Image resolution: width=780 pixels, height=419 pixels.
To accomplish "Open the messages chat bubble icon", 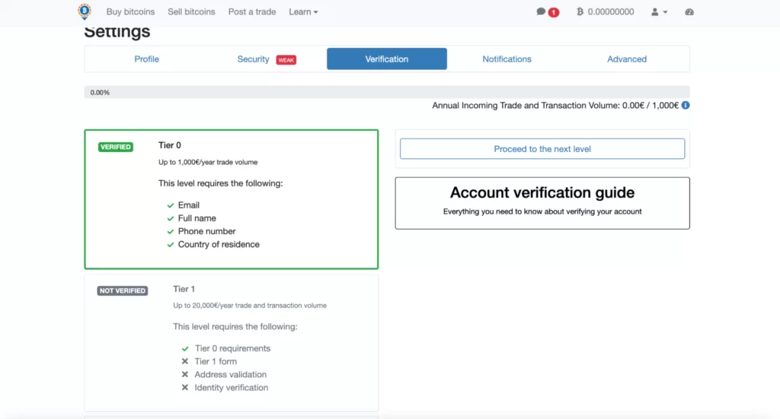I will point(541,11).
